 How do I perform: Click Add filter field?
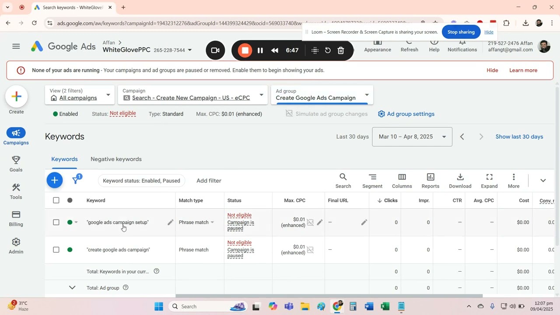click(209, 181)
